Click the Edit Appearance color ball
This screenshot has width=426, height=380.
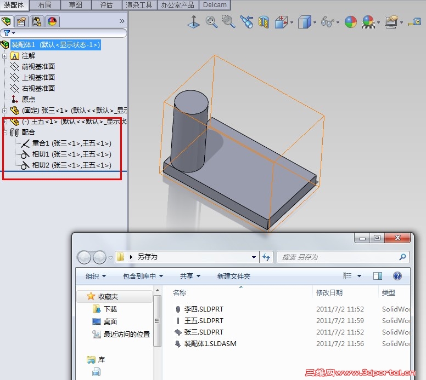tap(351, 22)
